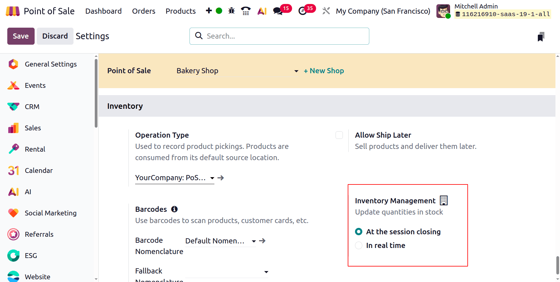Open the VoIP phone icon
The image size is (560, 282).
[x=246, y=11]
